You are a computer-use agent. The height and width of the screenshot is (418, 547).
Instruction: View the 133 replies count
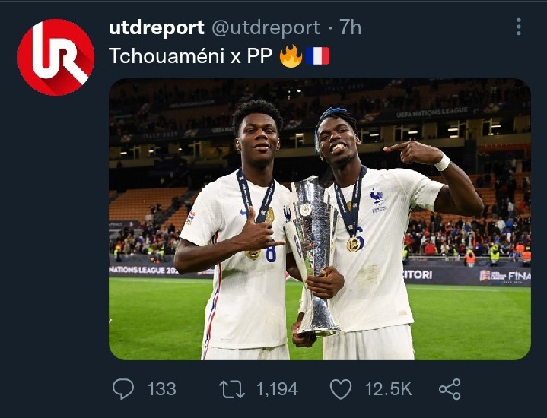coord(161,389)
